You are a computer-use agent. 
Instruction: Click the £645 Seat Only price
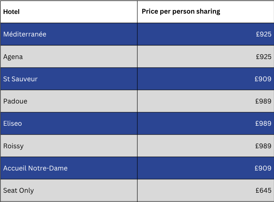coord(263,190)
